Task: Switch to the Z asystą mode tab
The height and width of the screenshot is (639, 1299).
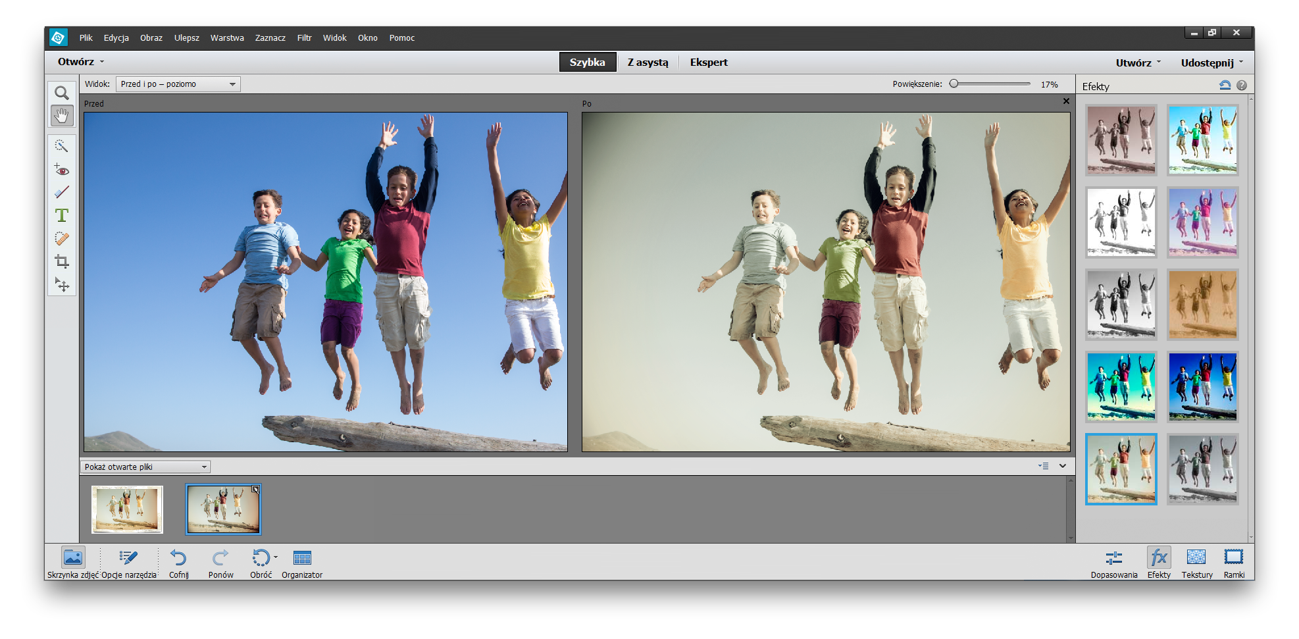Action: 648,62
